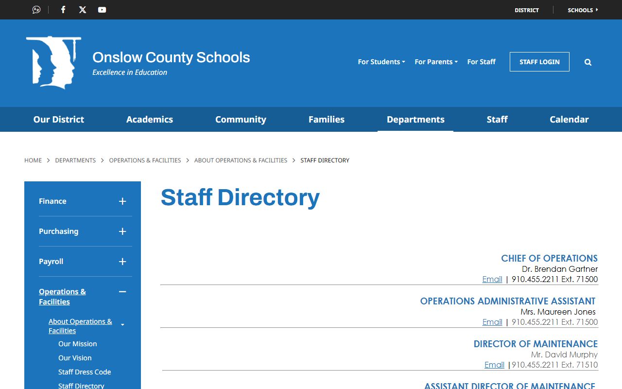Click the DISTRICT link in top bar

pos(527,10)
